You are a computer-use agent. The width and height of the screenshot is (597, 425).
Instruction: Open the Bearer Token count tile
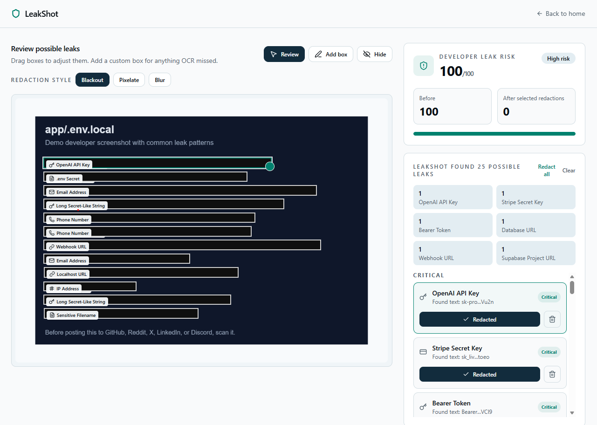pos(453,225)
